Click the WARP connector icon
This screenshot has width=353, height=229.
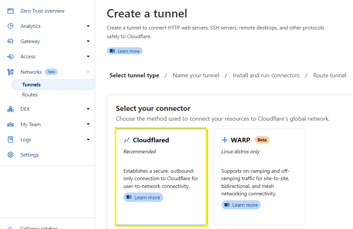pyautogui.click(x=225, y=140)
